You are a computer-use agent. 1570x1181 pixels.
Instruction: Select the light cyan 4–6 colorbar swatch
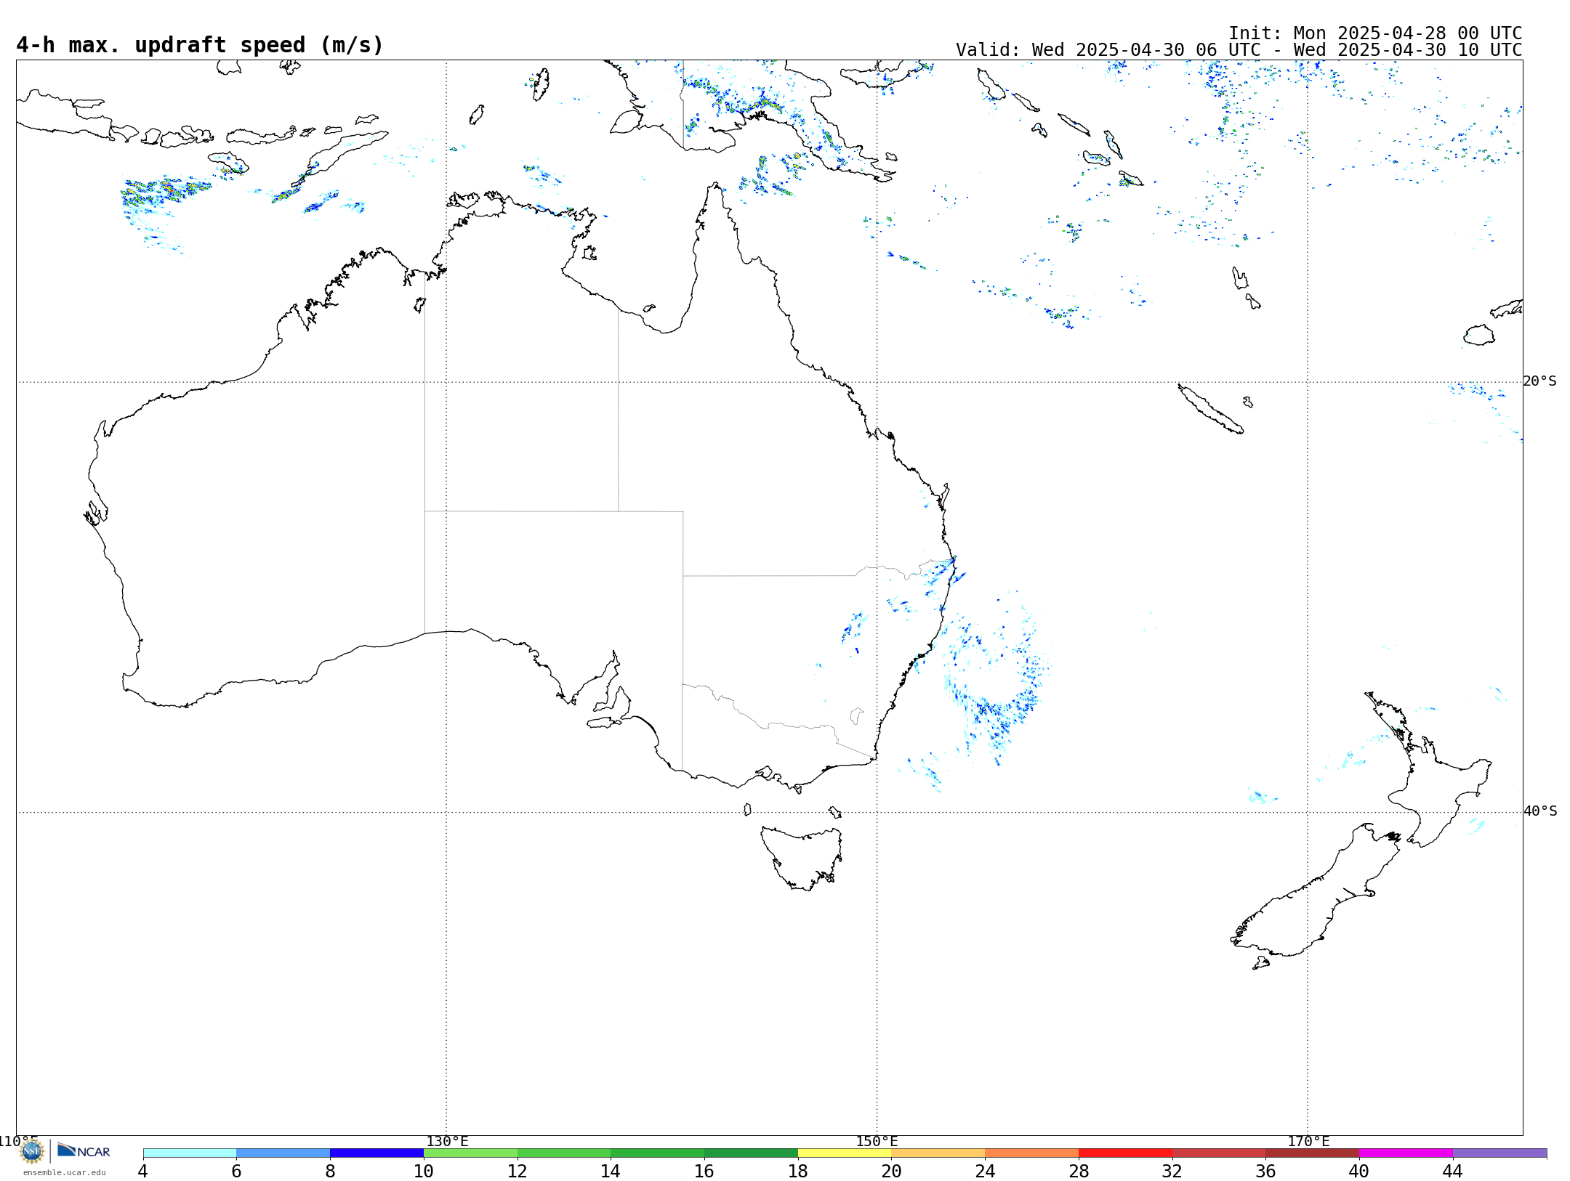click(190, 1153)
